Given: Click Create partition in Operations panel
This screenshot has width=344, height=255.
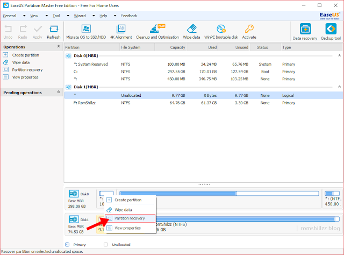Looking at the screenshot, I should [x=25, y=55].
